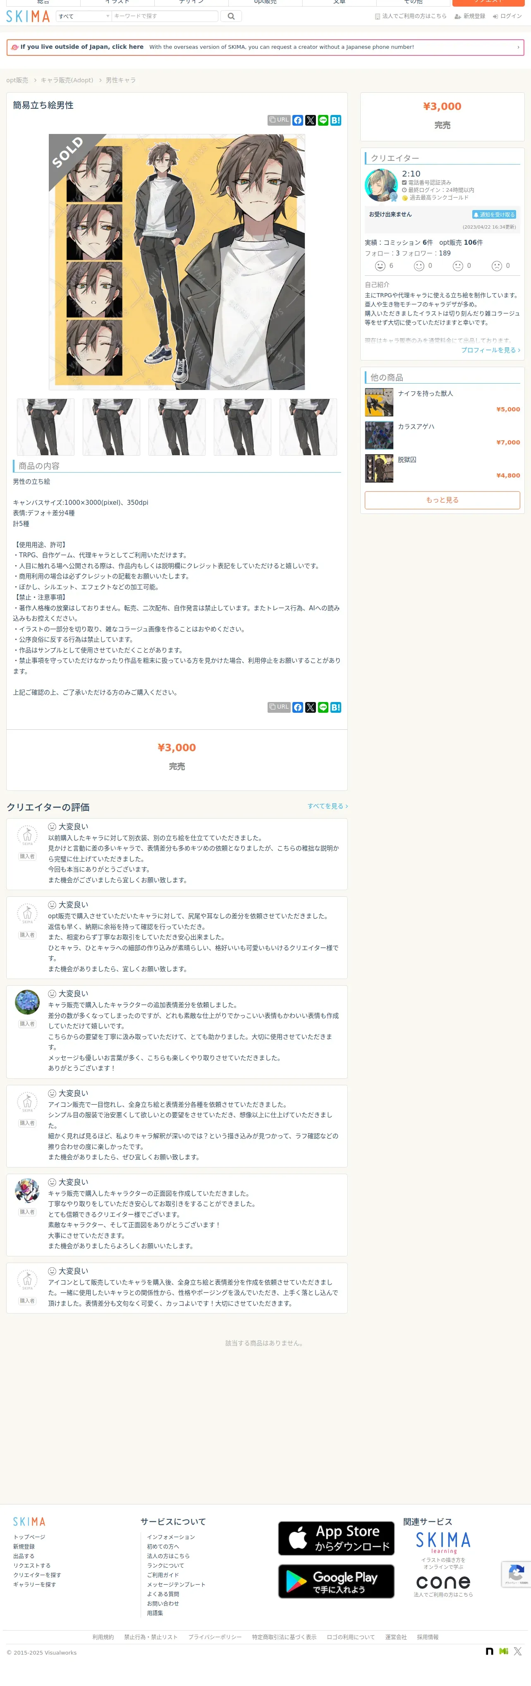Click the search magnifier button
This screenshot has height=1686, width=531.
click(x=231, y=17)
